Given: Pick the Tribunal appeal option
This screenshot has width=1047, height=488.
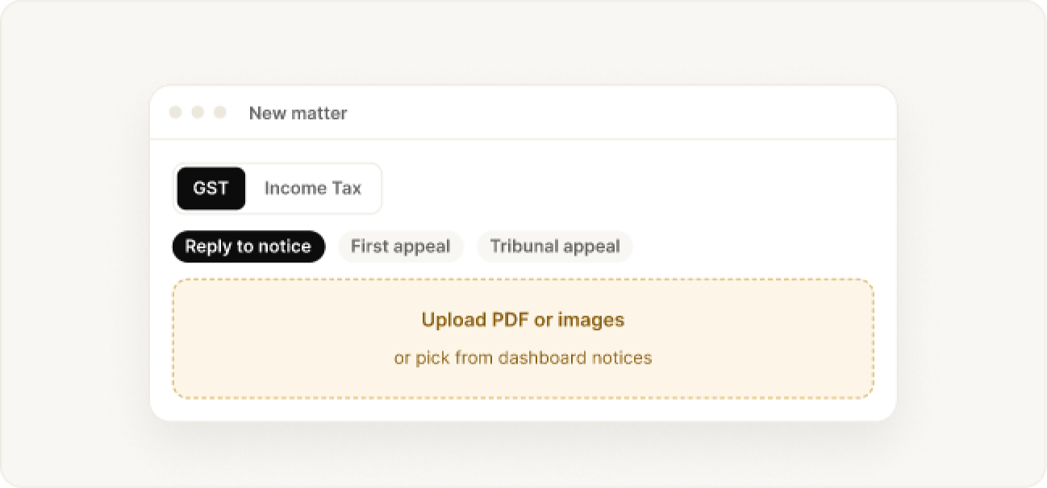Looking at the screenshot, I should click(x=555, y=246).
